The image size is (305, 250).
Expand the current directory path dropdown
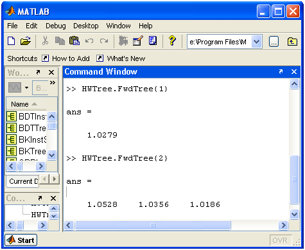tap(256, 42)
